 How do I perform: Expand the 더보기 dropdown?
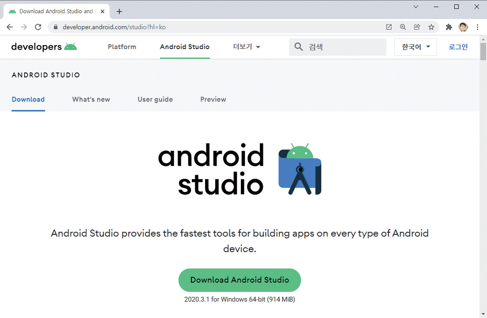pyautogui.click(x=247, y=46)
